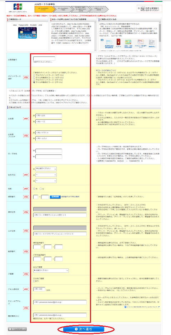Open the birth month dropdown
The height and width of the screenshot is (335, 171).
46,175
